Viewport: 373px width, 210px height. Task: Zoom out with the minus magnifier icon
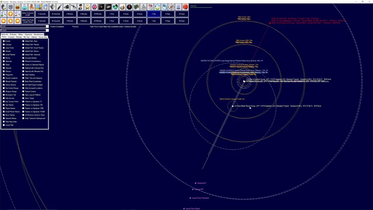(17, 14)
